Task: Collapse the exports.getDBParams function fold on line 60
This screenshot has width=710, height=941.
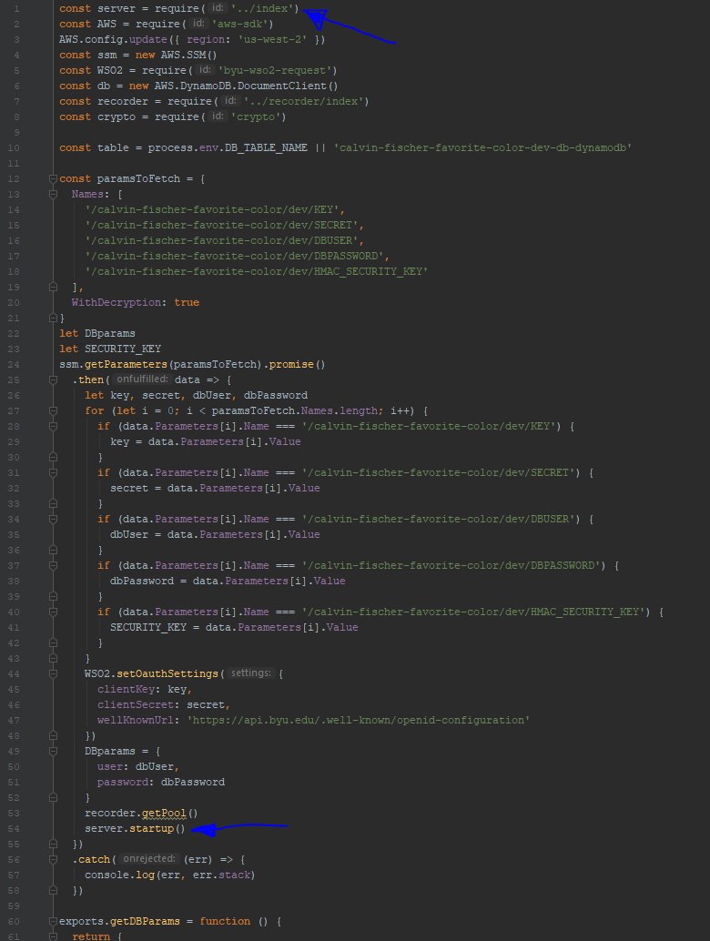Action: pos(53,921)
